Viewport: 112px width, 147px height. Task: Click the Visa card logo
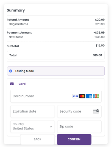(75, 96)
